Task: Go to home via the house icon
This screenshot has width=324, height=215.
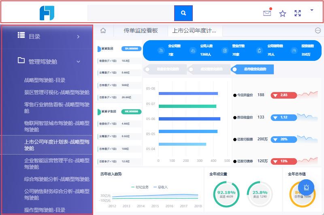Action: [103, 30]
